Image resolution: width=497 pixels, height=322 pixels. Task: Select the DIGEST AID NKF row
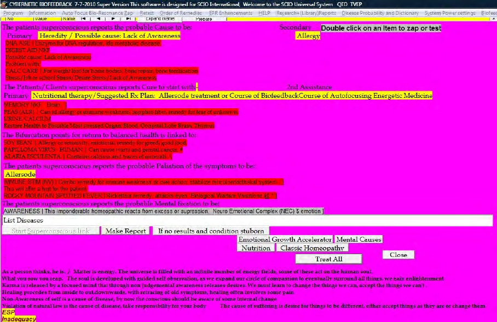point(27,50)
